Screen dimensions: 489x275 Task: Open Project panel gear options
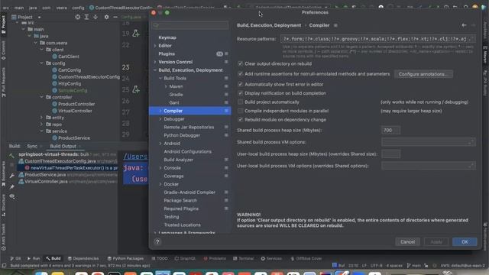(x=106, y=17)
